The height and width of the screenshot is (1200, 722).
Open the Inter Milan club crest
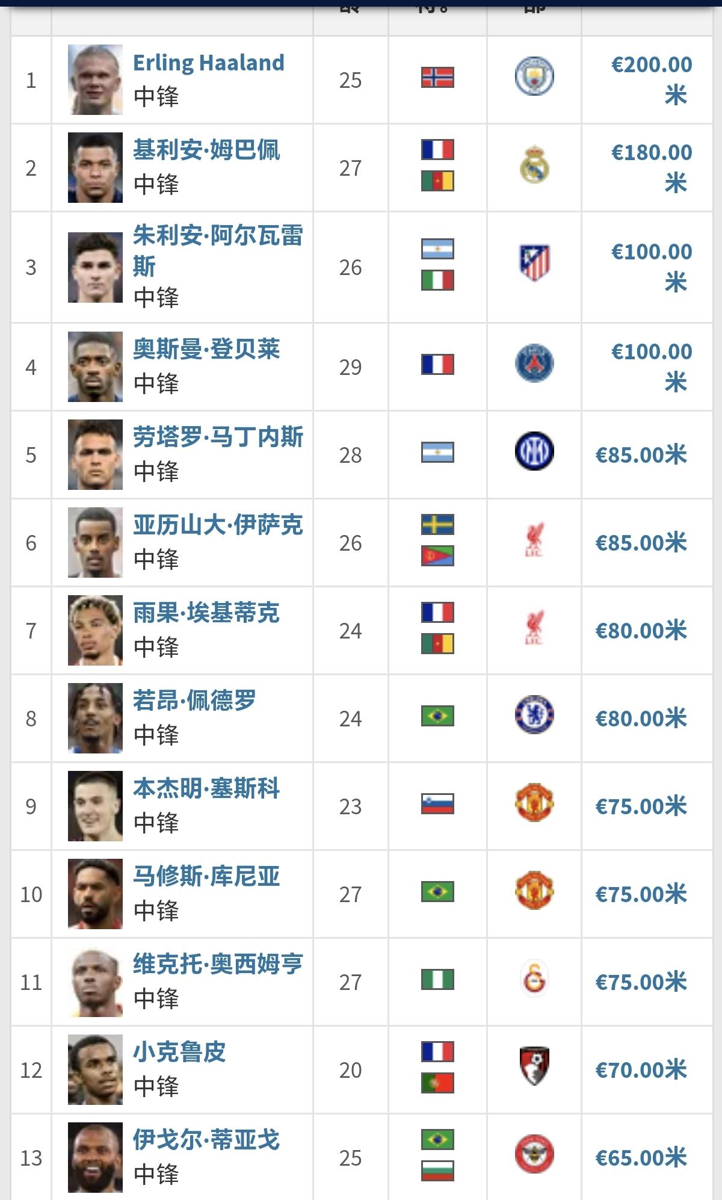534,451
